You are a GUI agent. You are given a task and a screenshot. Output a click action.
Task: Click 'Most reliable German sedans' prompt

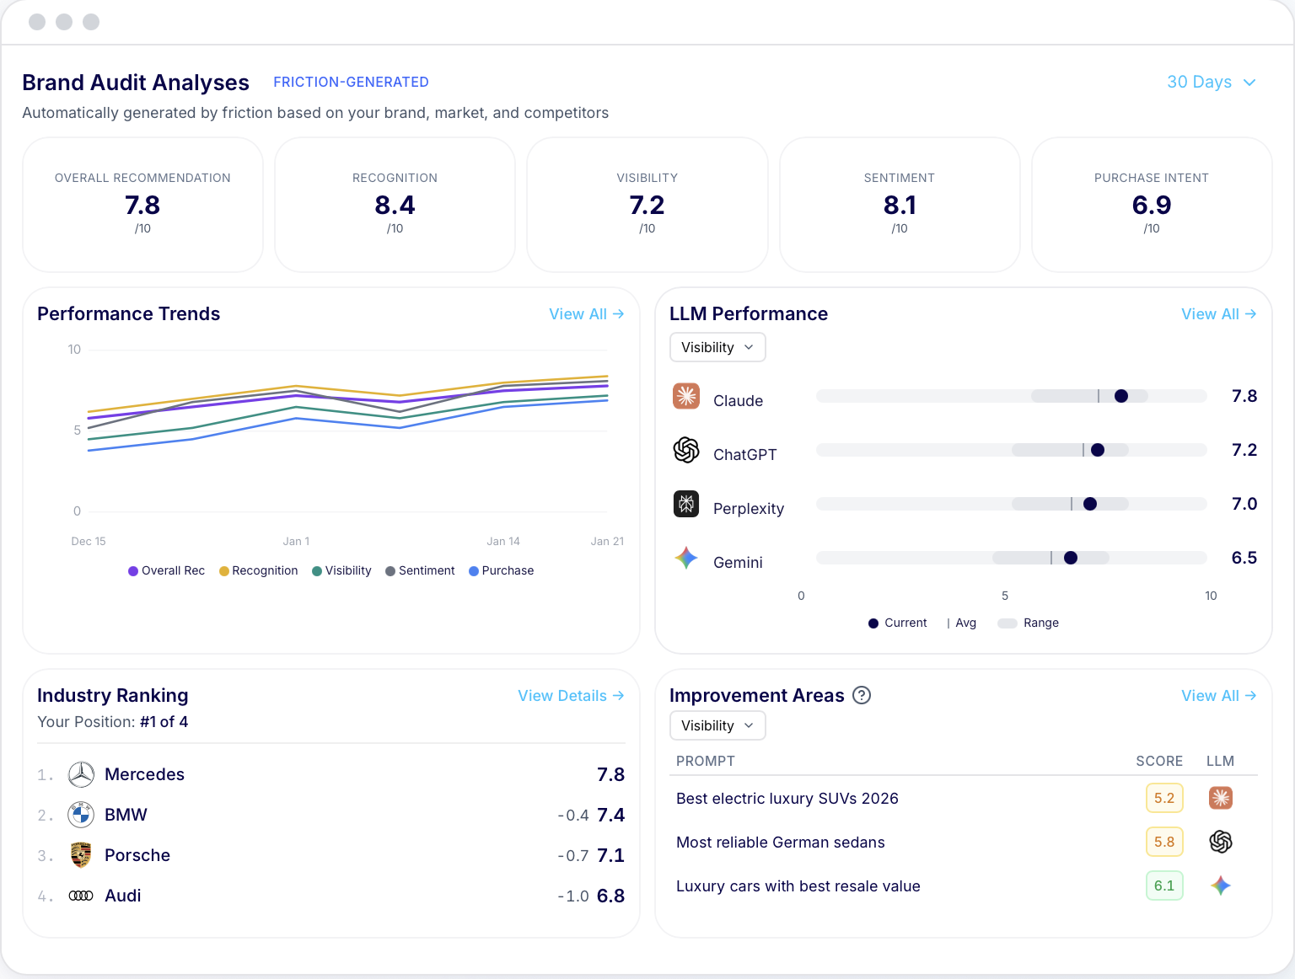pyautogui.click(x=781, y=842)
